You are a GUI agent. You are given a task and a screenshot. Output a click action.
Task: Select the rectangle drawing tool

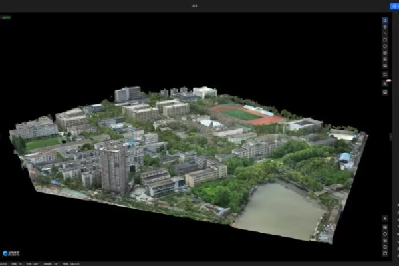[x=385, y=40]
